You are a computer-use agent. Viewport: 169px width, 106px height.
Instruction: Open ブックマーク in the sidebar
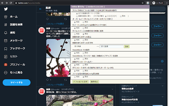pos(15,48)
